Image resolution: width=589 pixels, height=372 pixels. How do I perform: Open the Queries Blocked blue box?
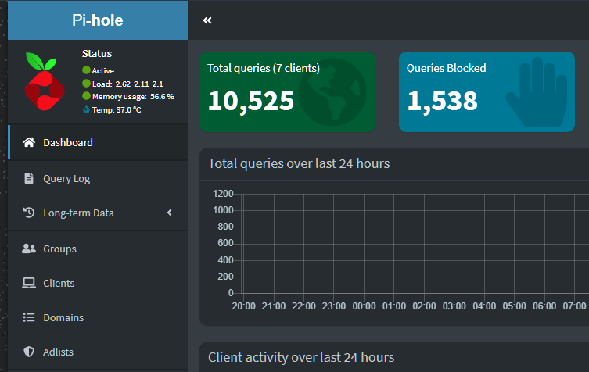487,92
